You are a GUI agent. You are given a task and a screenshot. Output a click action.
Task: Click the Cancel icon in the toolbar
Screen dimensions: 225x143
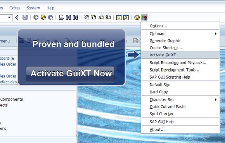pos(50,17)
